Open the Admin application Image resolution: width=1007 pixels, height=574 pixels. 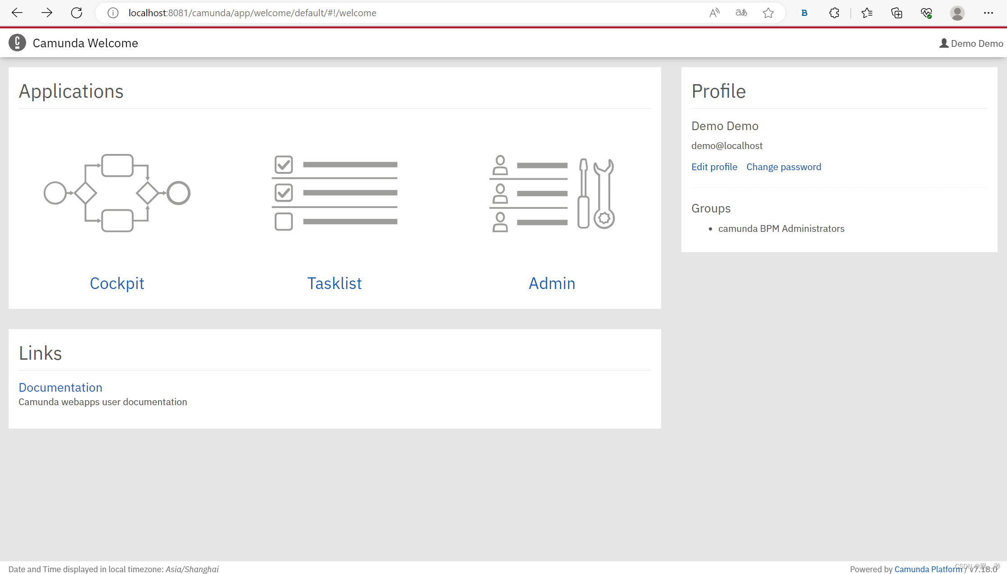coord(552,283)
